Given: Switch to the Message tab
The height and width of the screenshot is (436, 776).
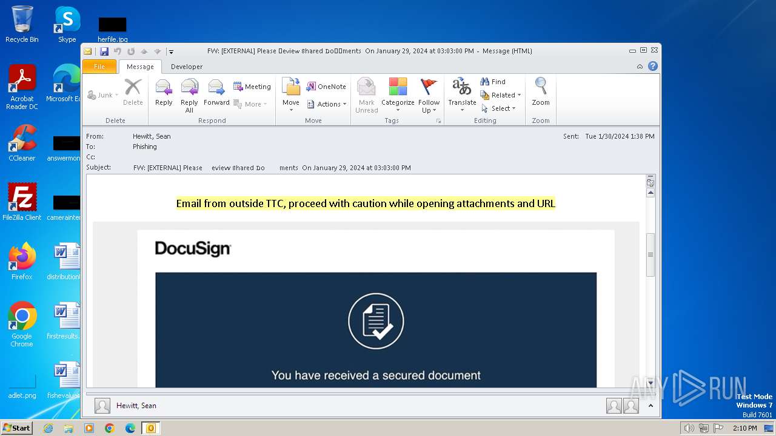Looking at the screenshot, I should pyautogui.click(x=140, y=67).
